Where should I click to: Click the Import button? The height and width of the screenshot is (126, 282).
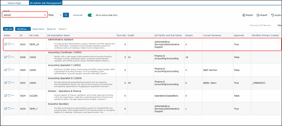coord(248,15)
